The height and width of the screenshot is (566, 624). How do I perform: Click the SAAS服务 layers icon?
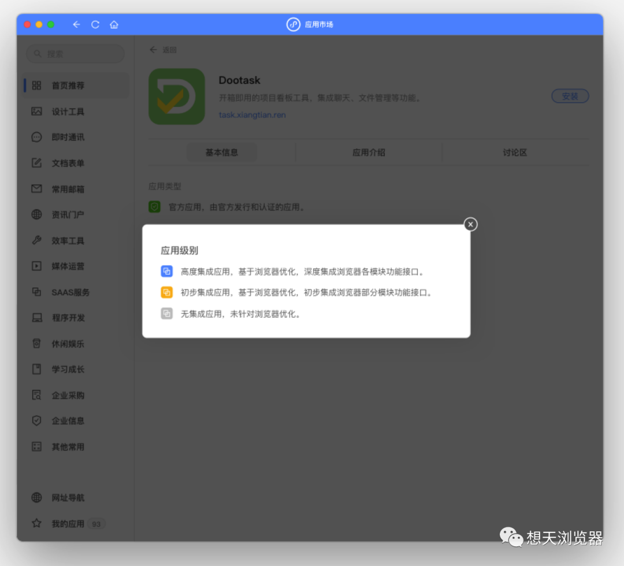(36, 292)
